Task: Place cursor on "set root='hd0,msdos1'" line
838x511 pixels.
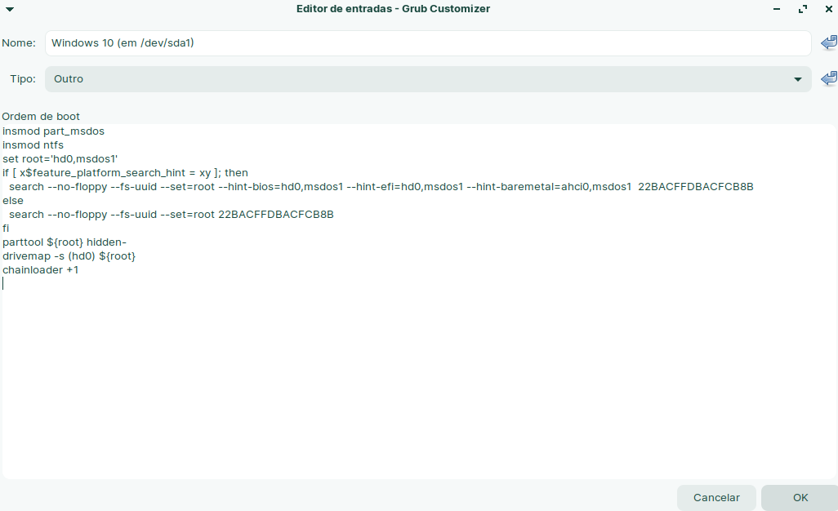Action: pyautogui.click(x=60, y=159)
